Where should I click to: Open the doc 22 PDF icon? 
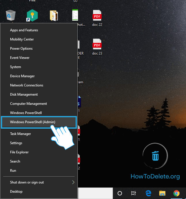click(97, 15)
